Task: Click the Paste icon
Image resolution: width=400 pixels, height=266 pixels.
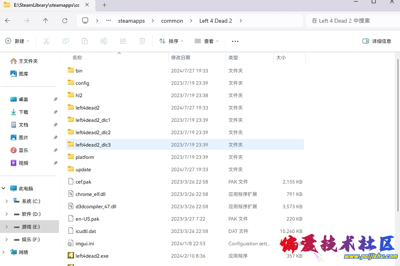Action: [x=84, y=41]
